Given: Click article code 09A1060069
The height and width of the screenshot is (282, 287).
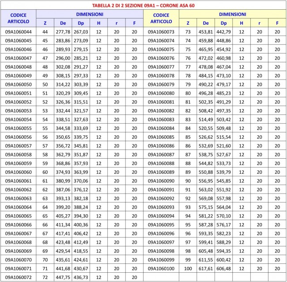Looking at the screenshot, I should (x=18, y=251).
